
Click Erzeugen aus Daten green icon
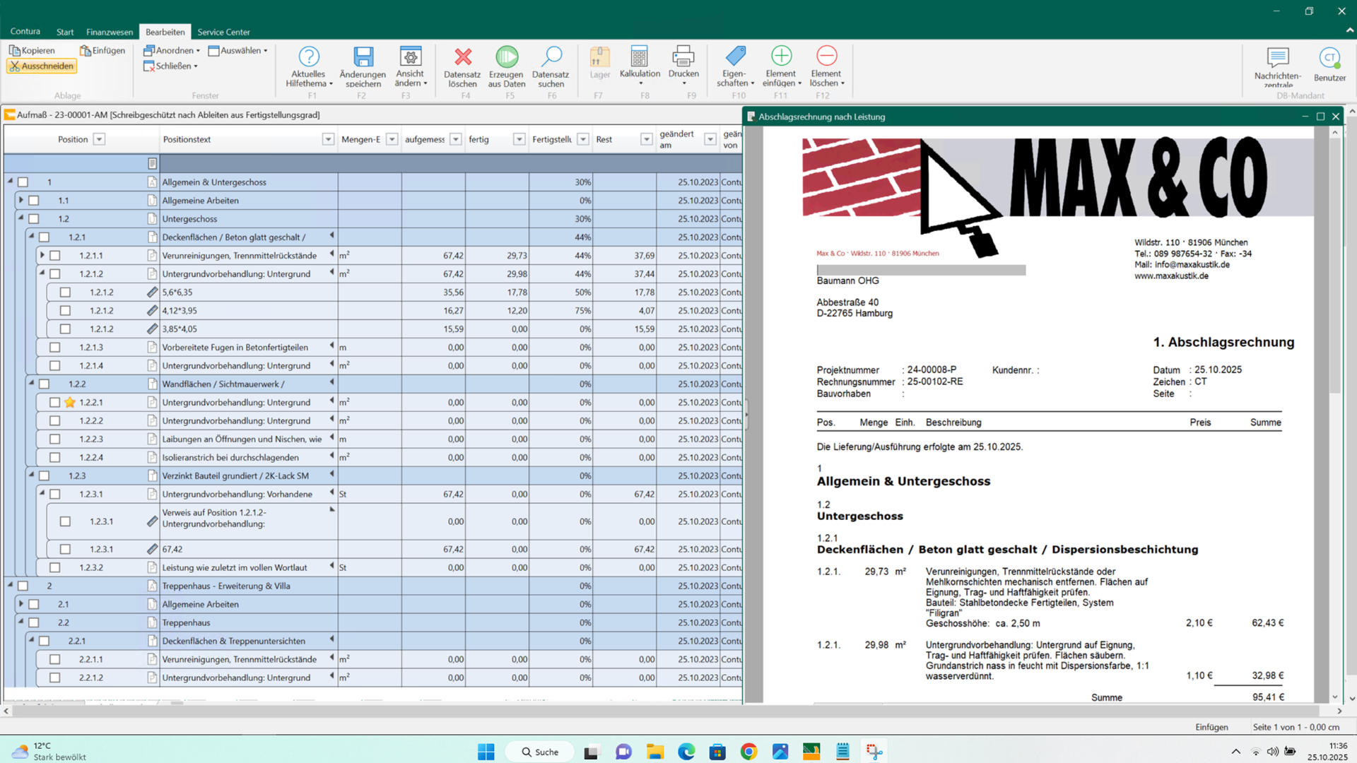coord(506,57)
